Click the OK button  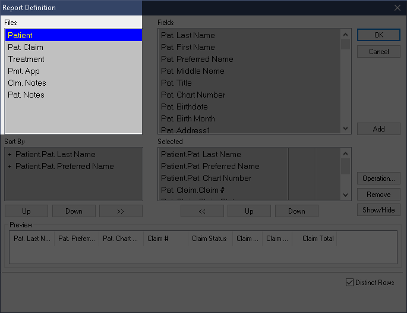click(x=378, y=35)
